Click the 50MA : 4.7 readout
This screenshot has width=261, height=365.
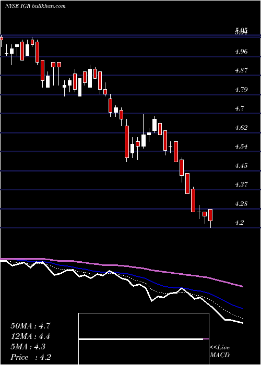(30, 326)
